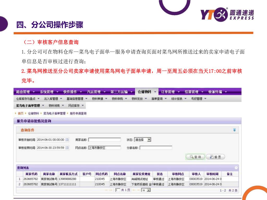Image resolution: width=267 pixels, height=200 pixels.
Task: Open the 汽运管理 menu
Action: pos(96,92)
